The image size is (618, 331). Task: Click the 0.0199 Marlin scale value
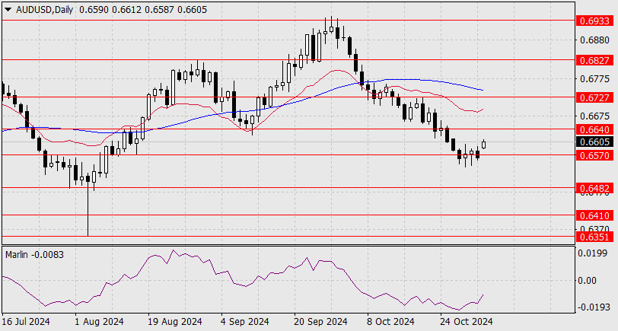click(x=592, y=253)
